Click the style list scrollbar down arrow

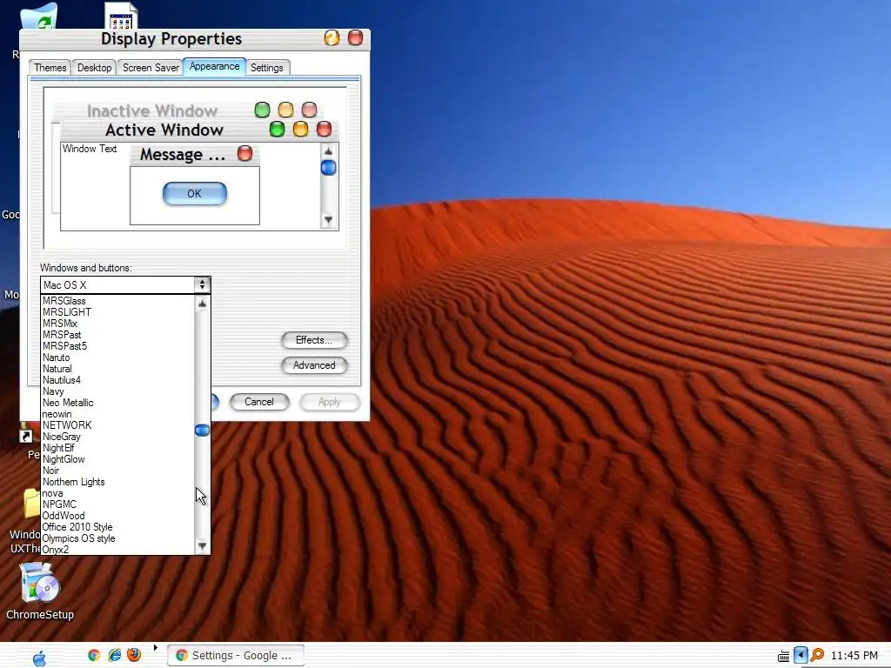(x=202, y=546)
